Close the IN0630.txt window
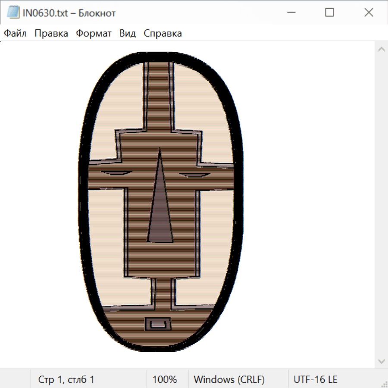 (369, 13)
